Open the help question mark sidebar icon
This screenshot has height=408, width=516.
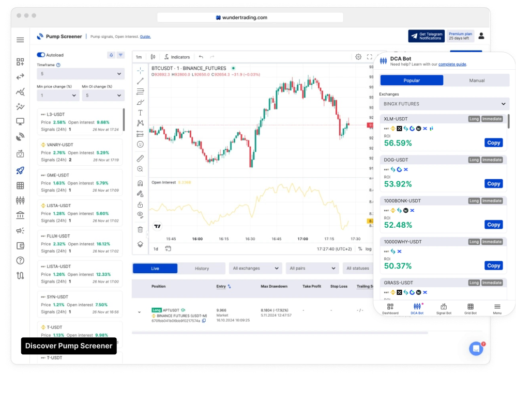pos(20,260)
